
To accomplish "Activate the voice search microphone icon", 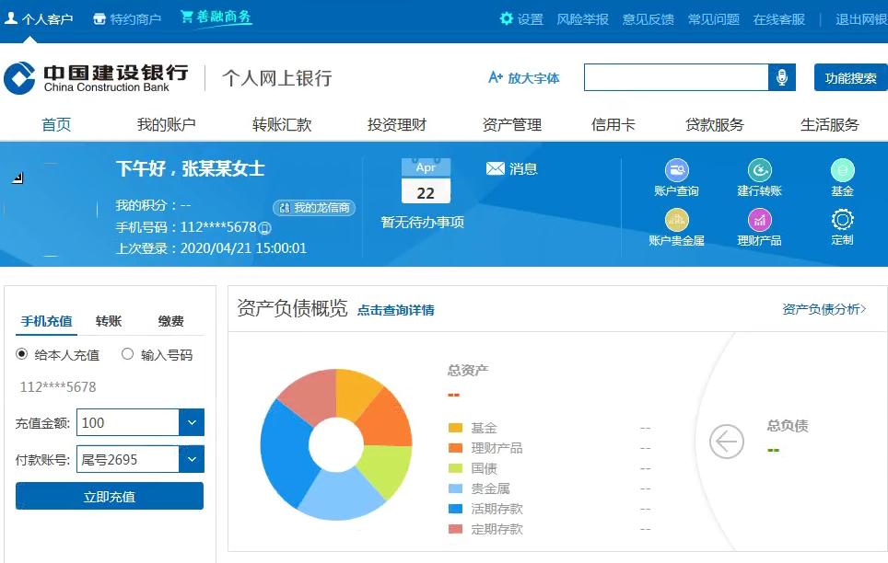I will (778, 77).
